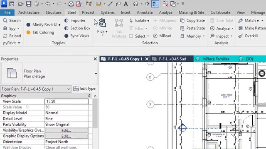Click the Pick hand icon
This screenshot has width=266, height=149.
click(102, 23)
